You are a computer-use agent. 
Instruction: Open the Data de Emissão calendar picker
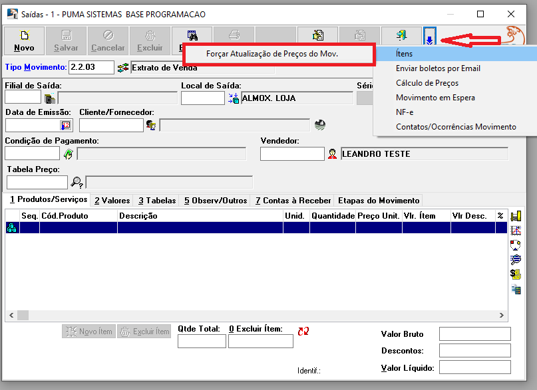pyautogui.click(x=65, y=125)
